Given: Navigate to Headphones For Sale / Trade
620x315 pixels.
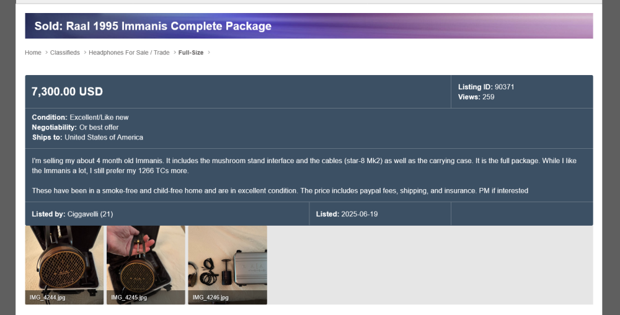Looking at the screenshot, I should click(x=129, y=53).
